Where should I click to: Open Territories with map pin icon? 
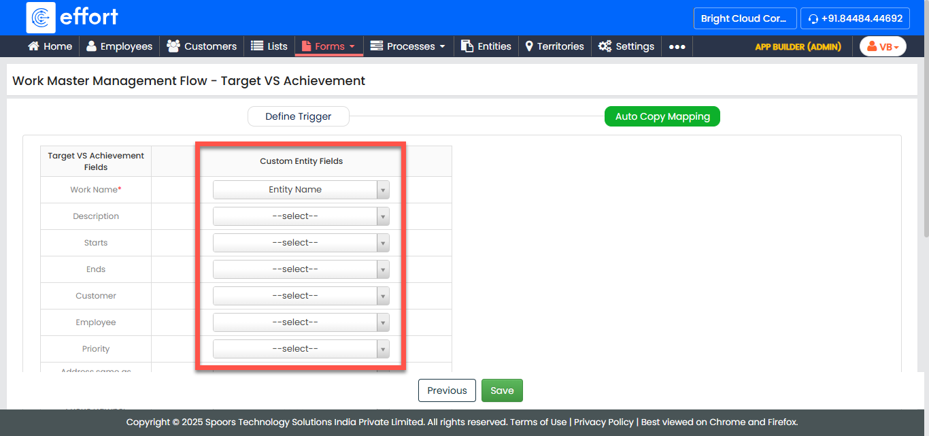[x=554, y=46]
